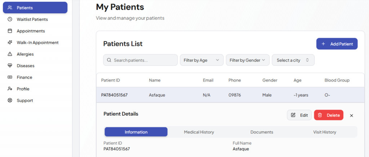Click the Profile user icon

click(x=10, y=89)
